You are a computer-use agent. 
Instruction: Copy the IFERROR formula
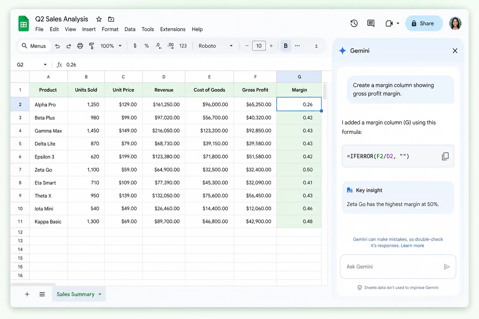pos(445,156)
